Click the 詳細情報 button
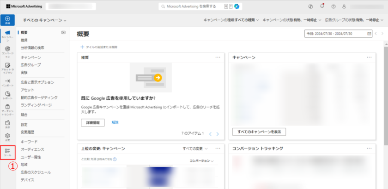388x189 pixels. click(x=92, y=123)
